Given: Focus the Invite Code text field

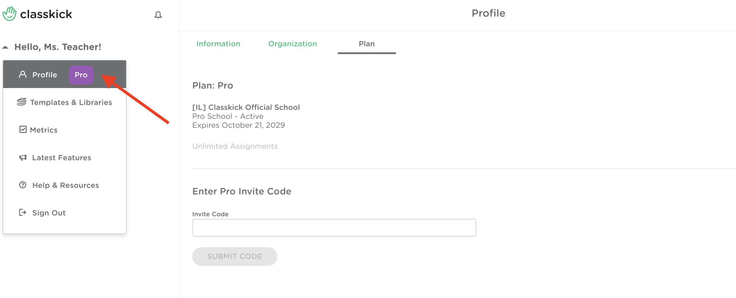Looking at the screenshot, I should click(334, 228).
